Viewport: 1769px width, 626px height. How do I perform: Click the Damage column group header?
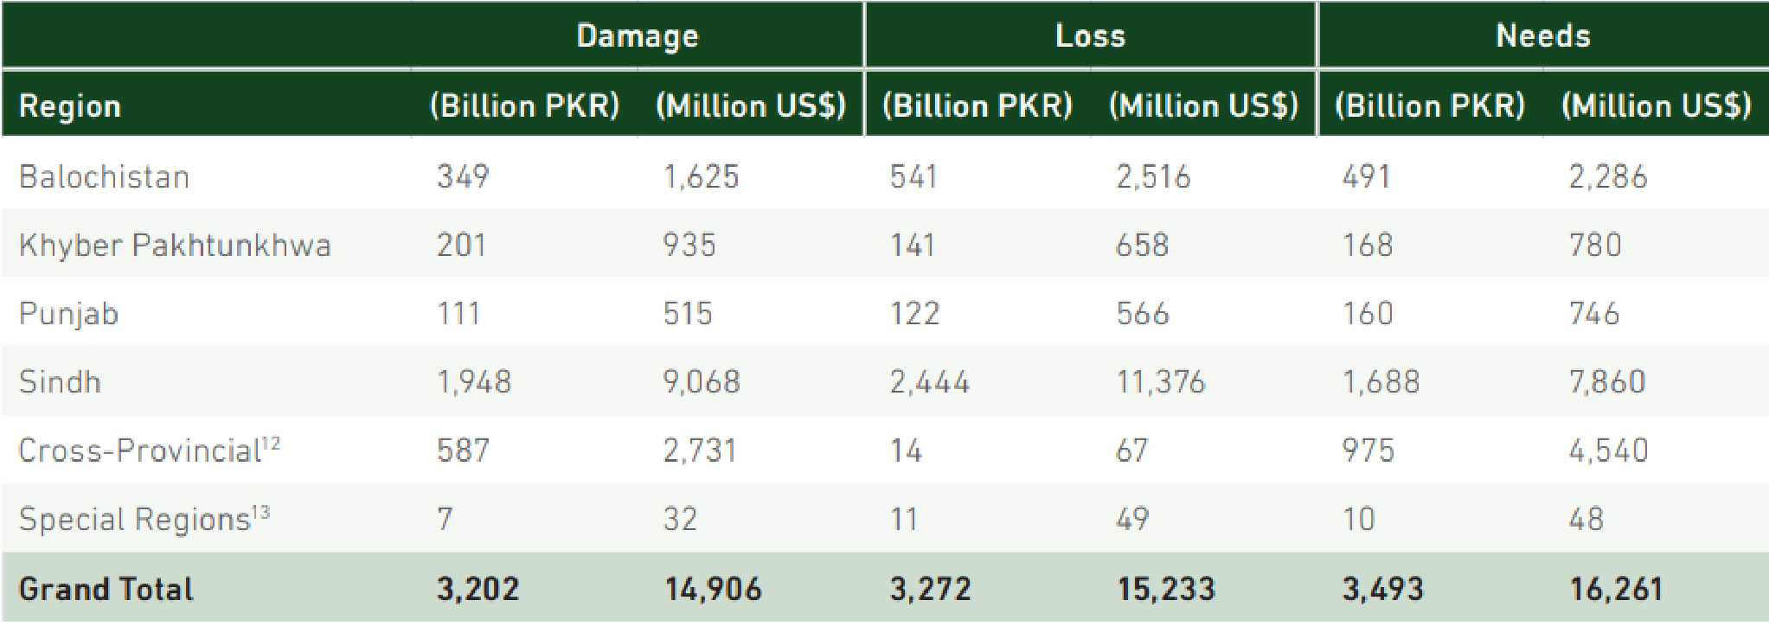[637, 35]
